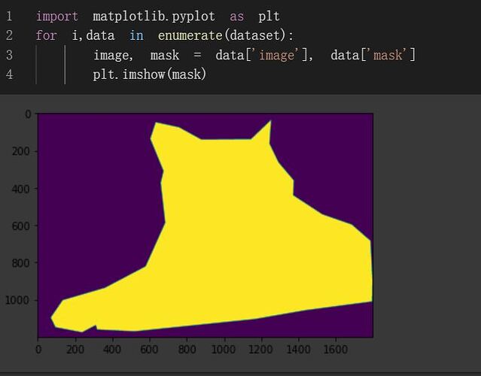
Task: Click the 'as' keyword on line 1
Action: 236,16
